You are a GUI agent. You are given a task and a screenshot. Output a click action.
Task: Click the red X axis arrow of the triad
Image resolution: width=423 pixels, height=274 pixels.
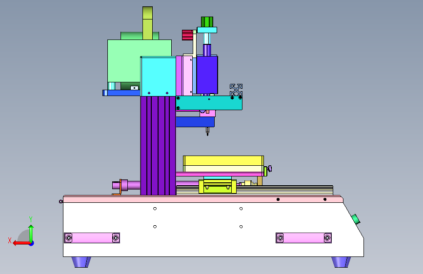[x=21, y=243]
